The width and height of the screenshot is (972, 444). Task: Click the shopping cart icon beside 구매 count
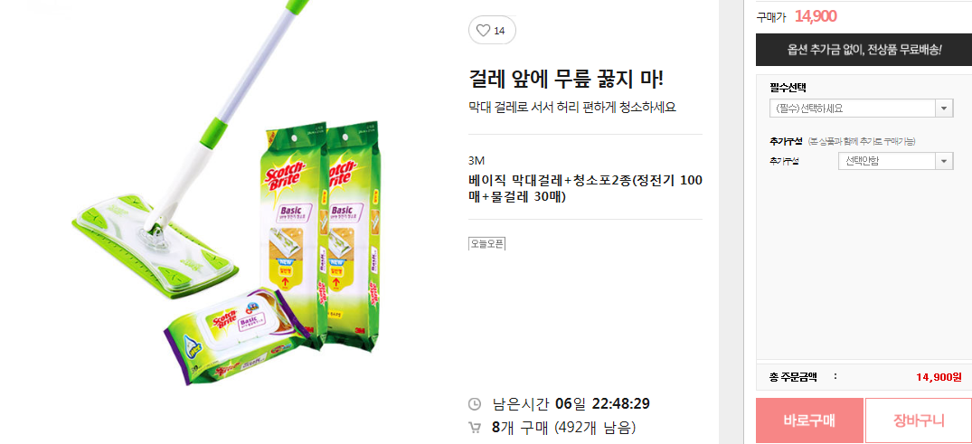coord(474,427)
